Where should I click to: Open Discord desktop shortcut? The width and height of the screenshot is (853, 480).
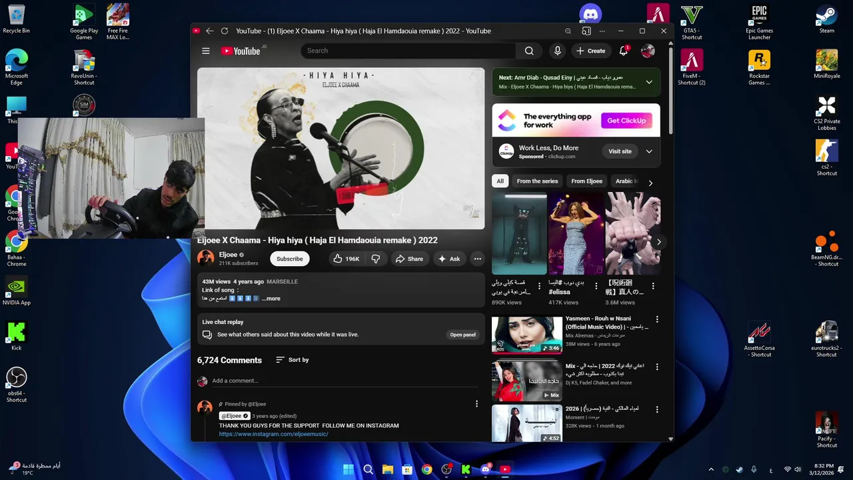[590, 13]
